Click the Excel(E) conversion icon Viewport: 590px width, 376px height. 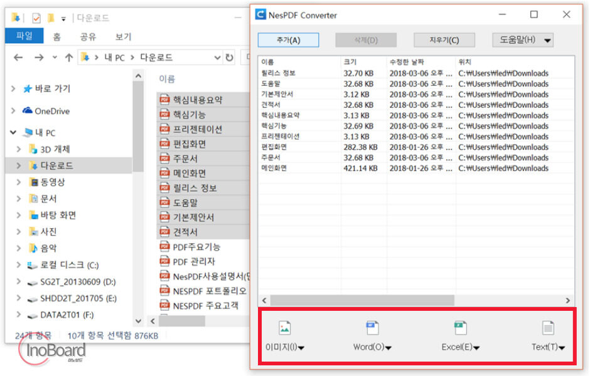(461, 328)
